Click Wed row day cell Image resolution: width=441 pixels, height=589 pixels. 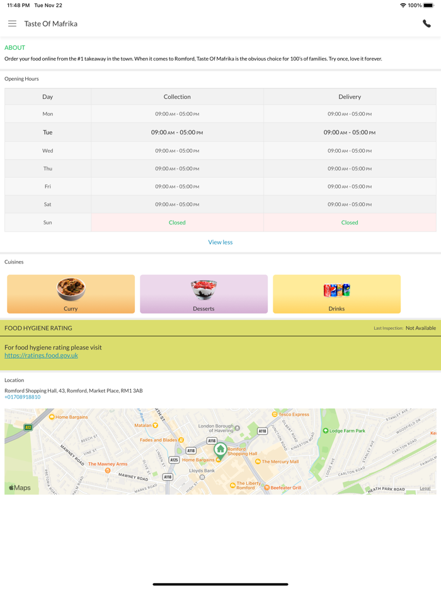point(48,151)
